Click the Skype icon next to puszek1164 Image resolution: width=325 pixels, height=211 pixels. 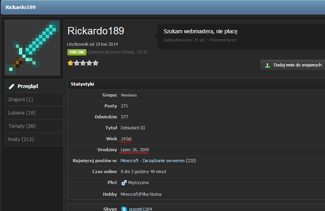(124, 209)
